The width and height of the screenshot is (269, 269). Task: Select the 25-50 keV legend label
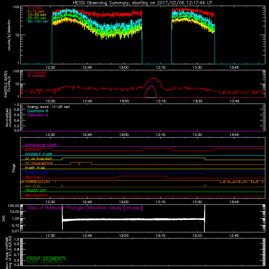pyautogui.click(x=37, y=18)
